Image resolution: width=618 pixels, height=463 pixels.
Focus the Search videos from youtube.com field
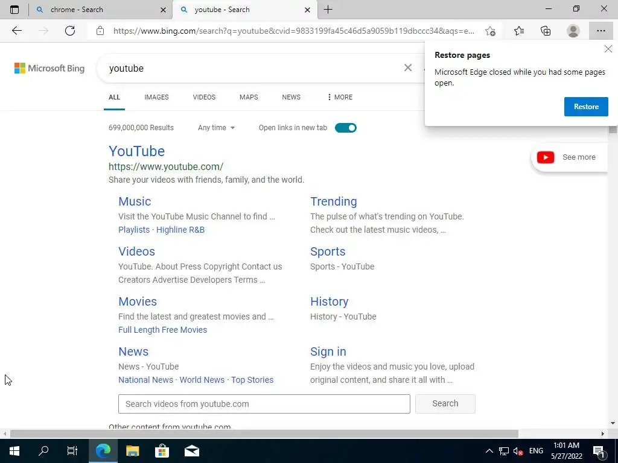tap(264, 404)
